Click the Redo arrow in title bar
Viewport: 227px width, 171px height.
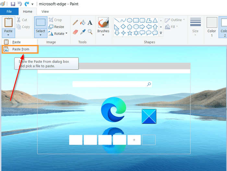26,4
